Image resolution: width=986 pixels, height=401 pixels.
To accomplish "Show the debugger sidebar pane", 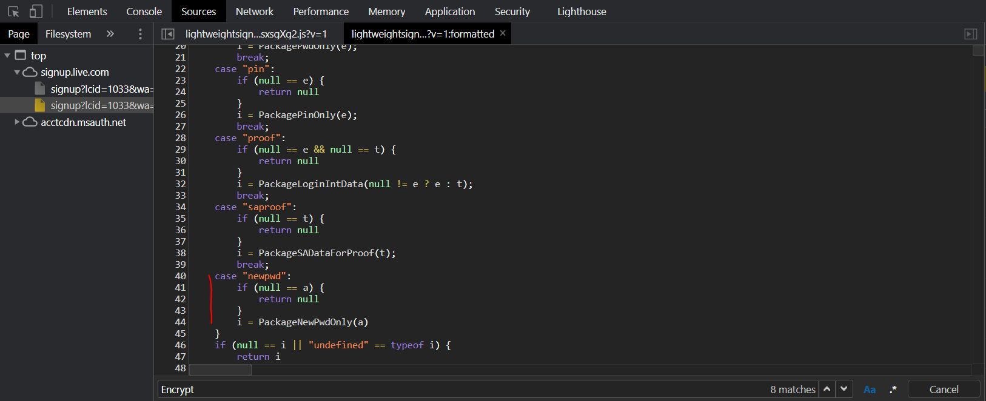I will pyautogui.click(x=971, y=34).
